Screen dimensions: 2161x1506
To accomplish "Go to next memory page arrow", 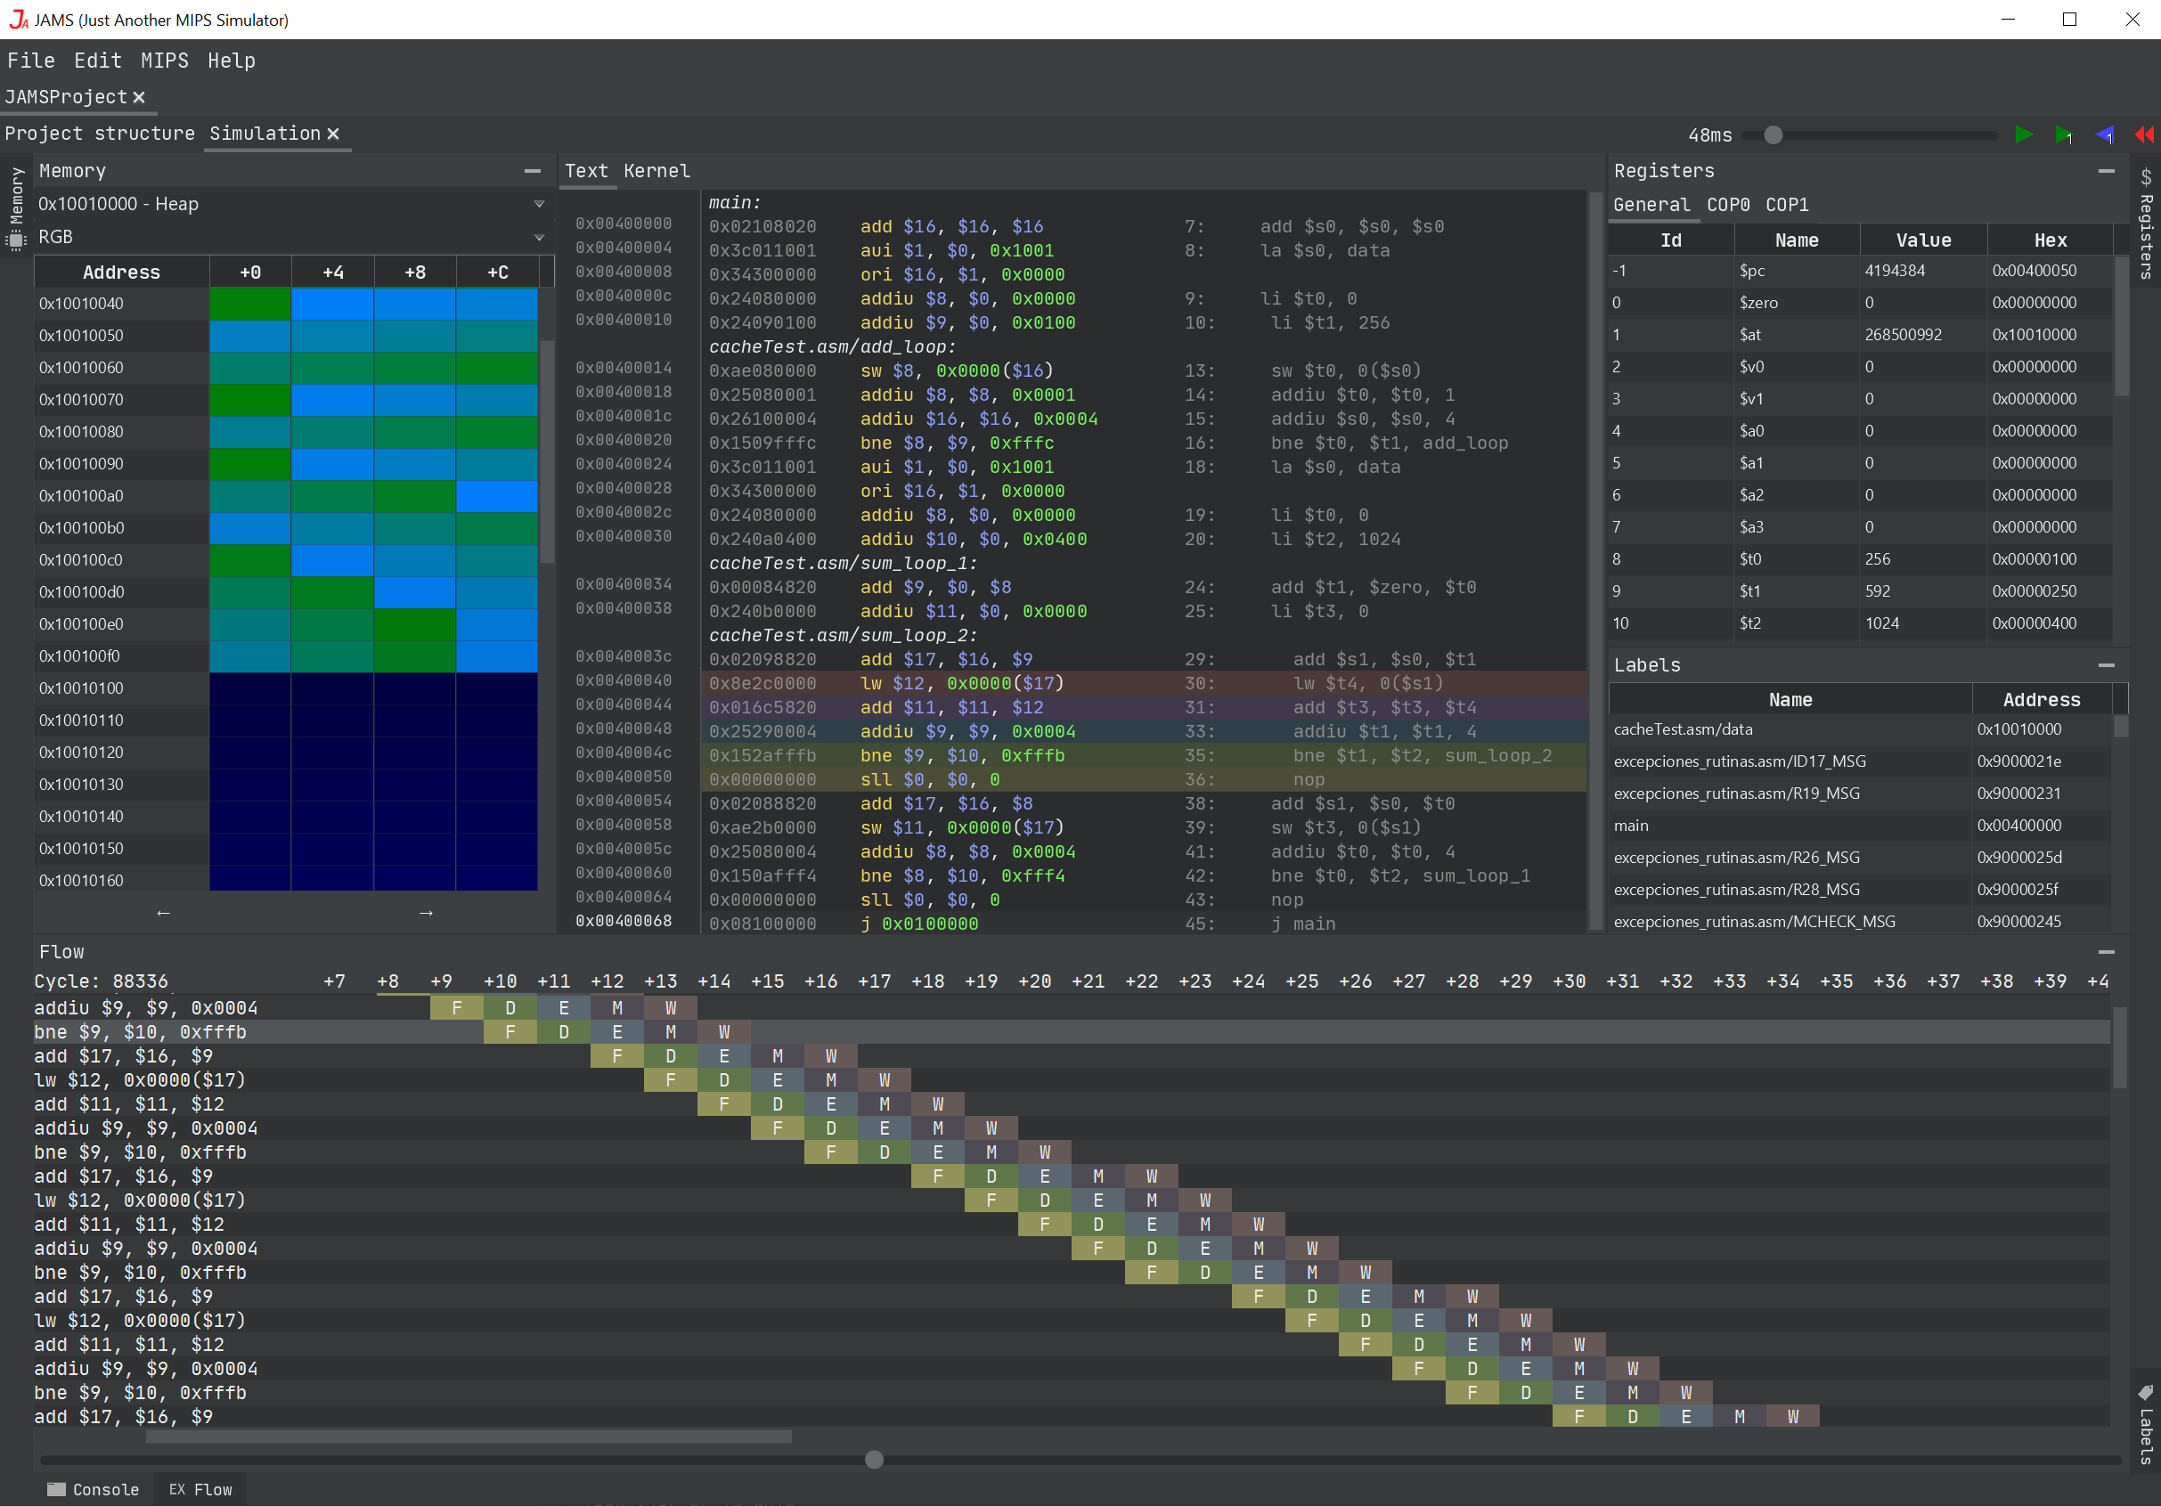I will coord(426,913).
